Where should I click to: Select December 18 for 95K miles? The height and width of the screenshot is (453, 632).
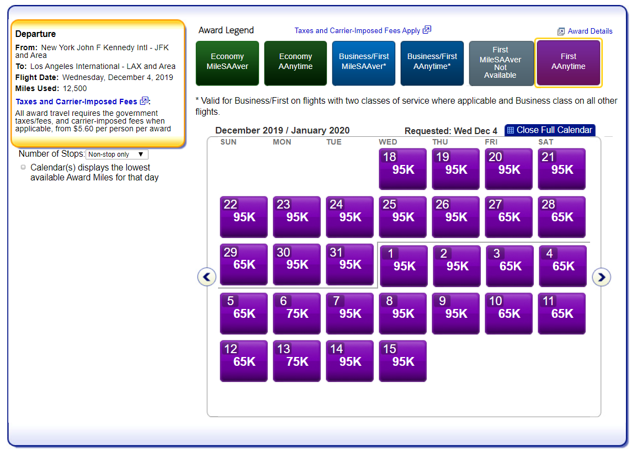(x=402, y=169)
